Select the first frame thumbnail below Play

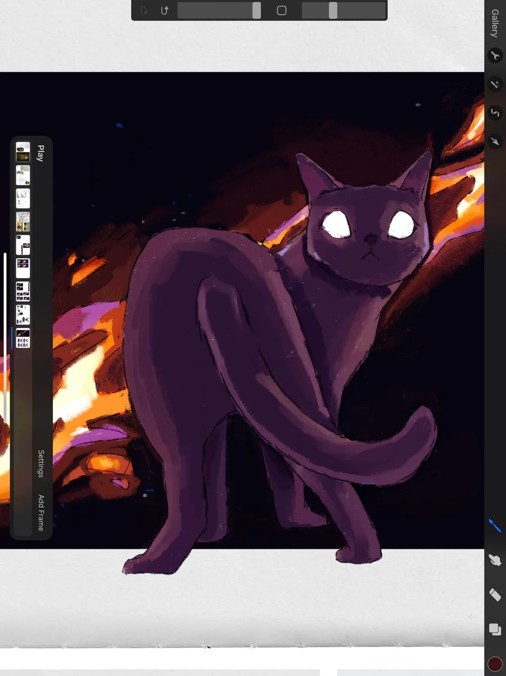(x=23, y=152)
